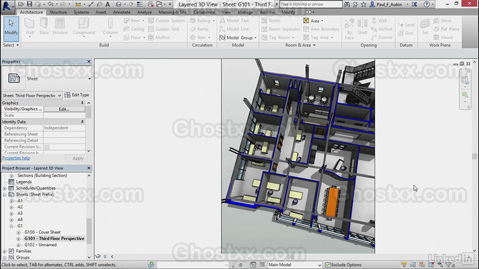Collapse the G1 sheet group
Screen dimensions: 479x269
coord(11,226)
